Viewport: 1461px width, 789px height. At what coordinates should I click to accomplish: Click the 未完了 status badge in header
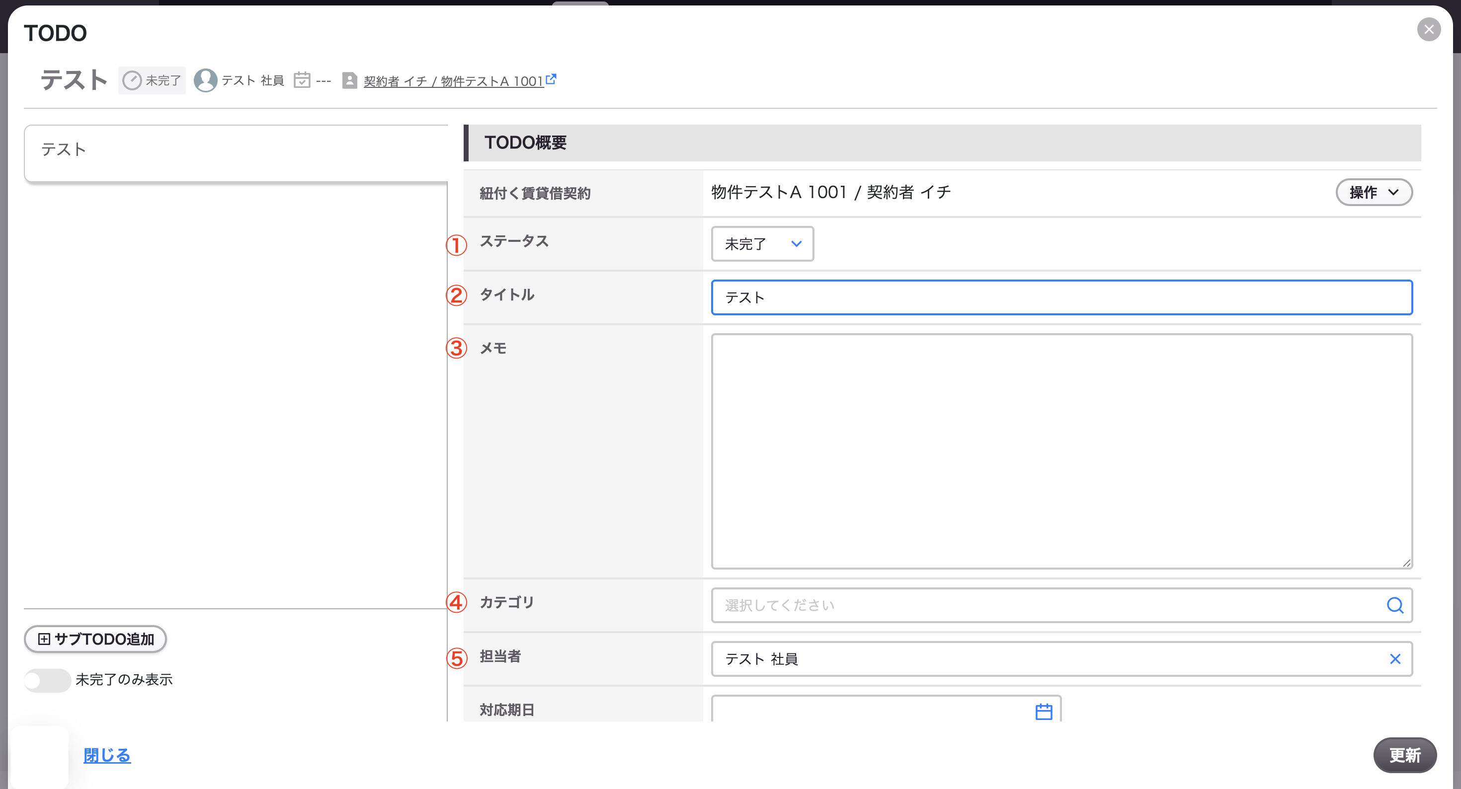click(152, 80)
